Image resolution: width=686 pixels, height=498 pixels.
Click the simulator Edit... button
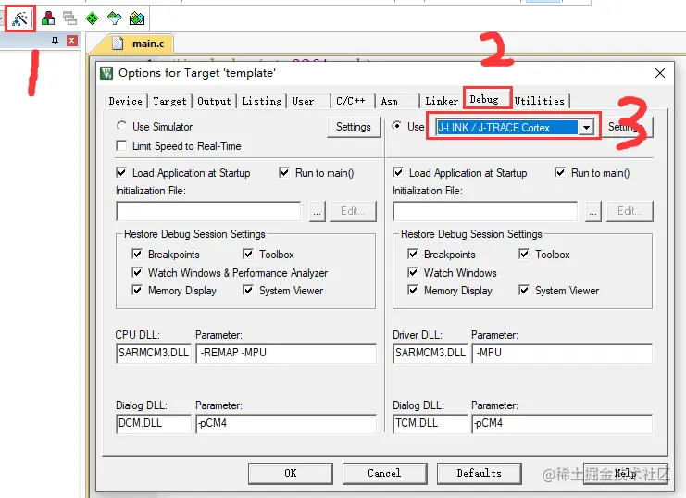[353, 211]
